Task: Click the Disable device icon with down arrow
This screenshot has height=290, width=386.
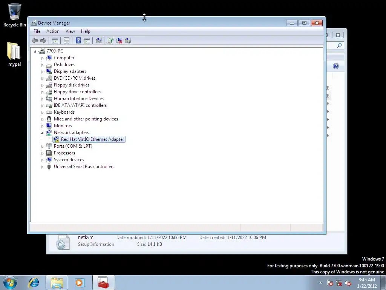Action: [x=128, y=41]
